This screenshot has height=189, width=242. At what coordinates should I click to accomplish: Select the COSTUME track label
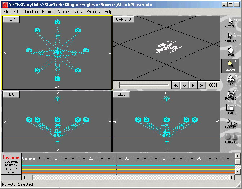[x=11, y=162]
